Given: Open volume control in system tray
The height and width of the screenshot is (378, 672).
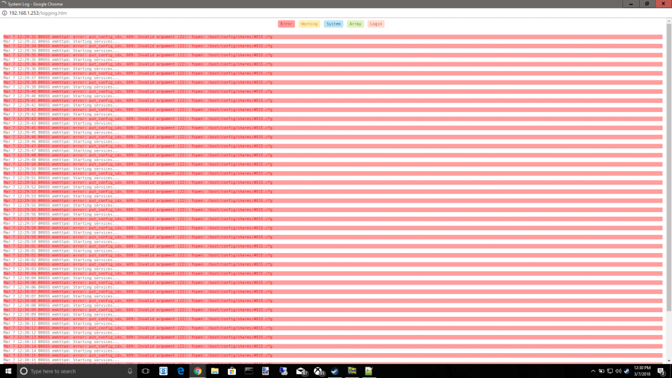Looking at the screenshot, I should (618, 371).
